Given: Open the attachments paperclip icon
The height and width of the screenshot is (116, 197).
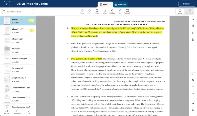Looking at the screenshot, I should tap(193, 40).
